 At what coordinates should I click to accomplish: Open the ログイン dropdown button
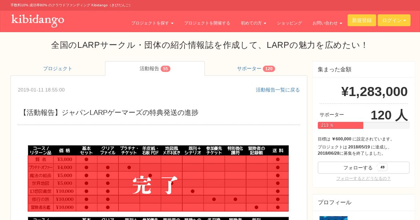point(394,20)
